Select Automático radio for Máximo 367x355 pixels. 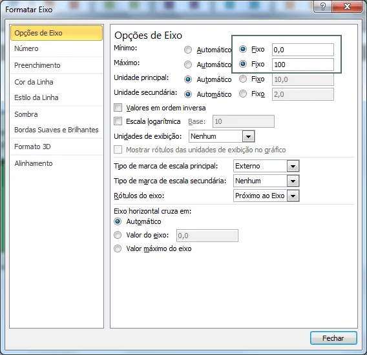(x=188, y=65)
